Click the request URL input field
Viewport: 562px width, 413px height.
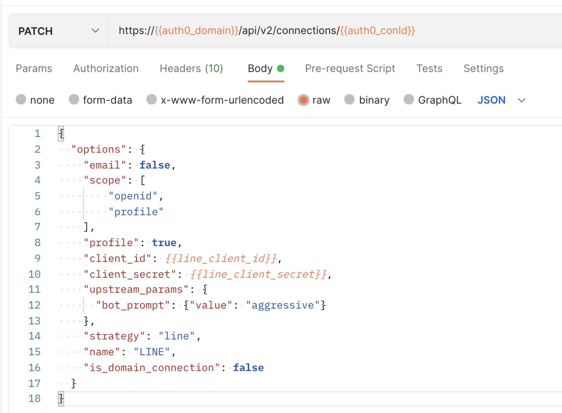pos(335,31)
